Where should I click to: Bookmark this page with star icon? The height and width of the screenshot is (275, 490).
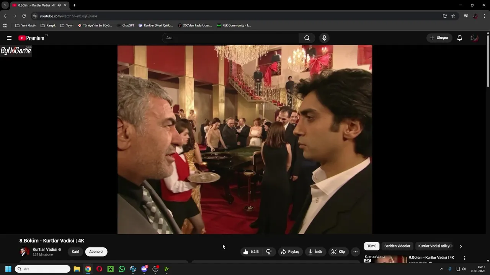(x=453, y=16)
